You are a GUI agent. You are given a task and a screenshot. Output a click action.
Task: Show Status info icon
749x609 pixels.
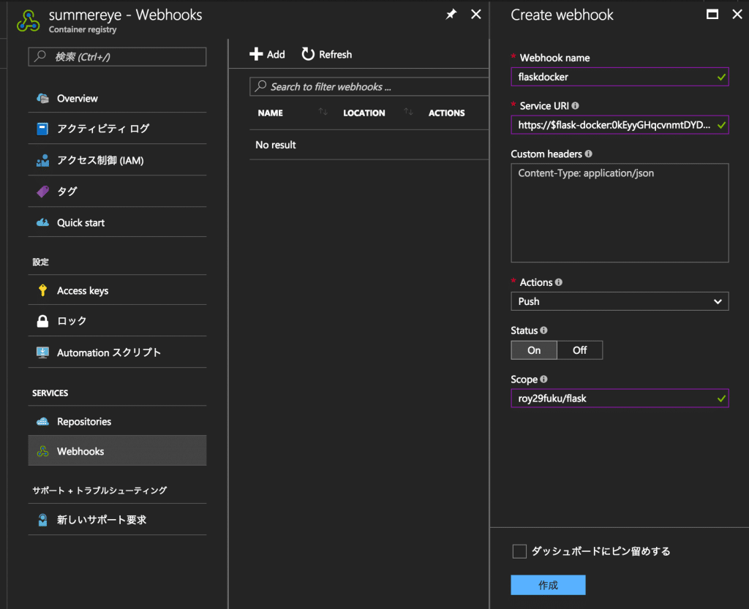point(543,330)
